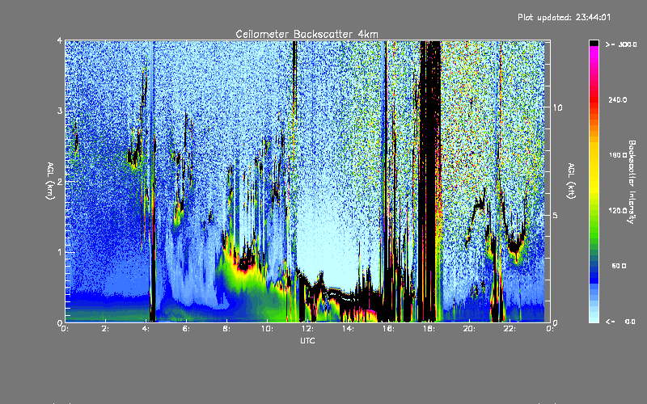Click the "10" tick on the kft axis
The image size is (647, 404).
pyautogui.click(x=557, y=107)
